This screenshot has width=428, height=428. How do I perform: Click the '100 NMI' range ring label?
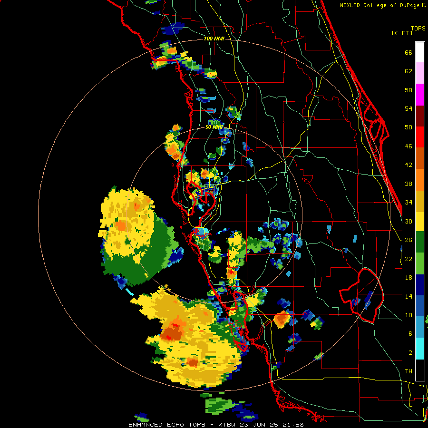click(214, 39)
